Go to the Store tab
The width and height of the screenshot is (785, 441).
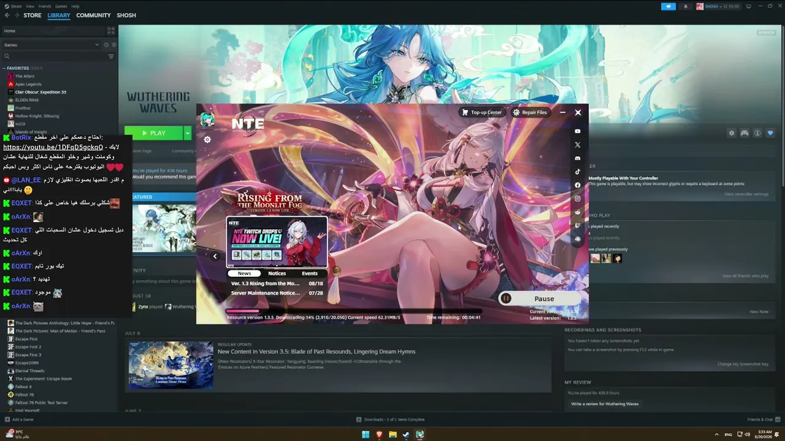(33, 15)
